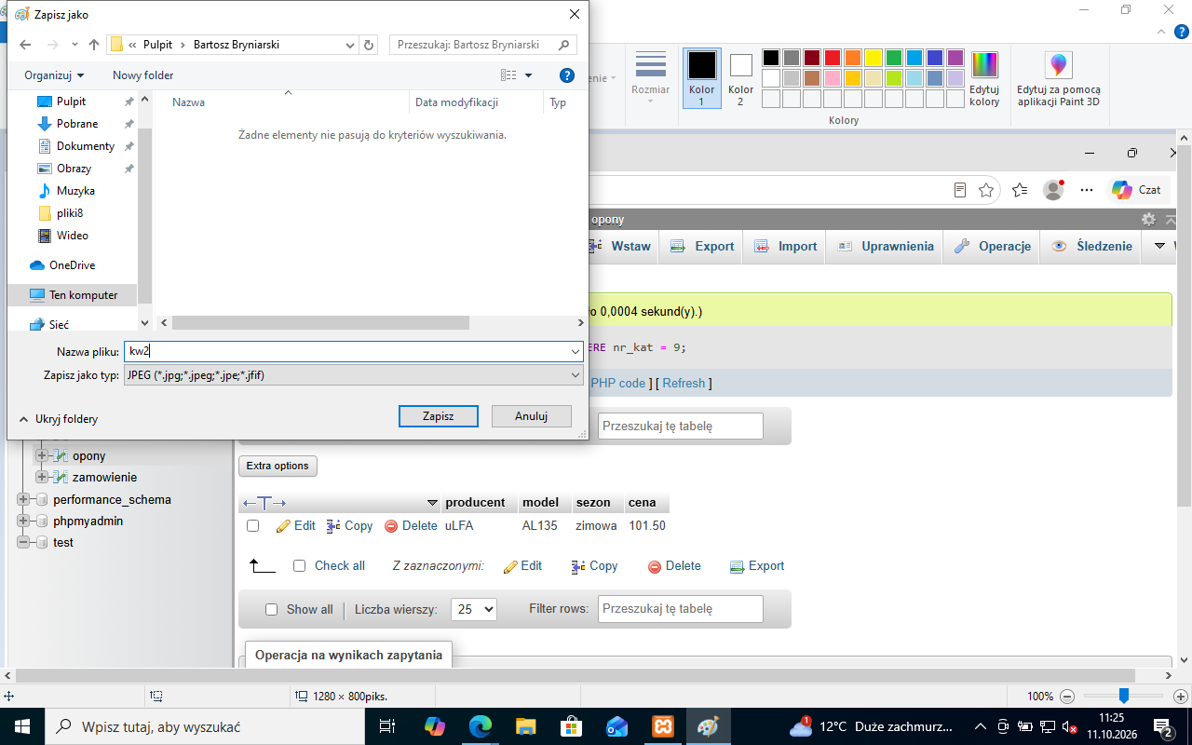Tick the uLFA row checkbox
The height and width of the screenshot is (745, 1192).
click(x=252, y=526)
